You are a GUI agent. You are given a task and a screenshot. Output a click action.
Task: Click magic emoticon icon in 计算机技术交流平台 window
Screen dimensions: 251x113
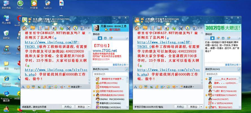145,87
